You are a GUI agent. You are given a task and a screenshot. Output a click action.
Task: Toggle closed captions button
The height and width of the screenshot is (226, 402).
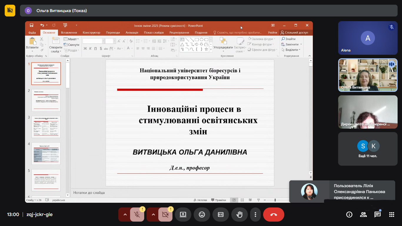tap(221, 215)
